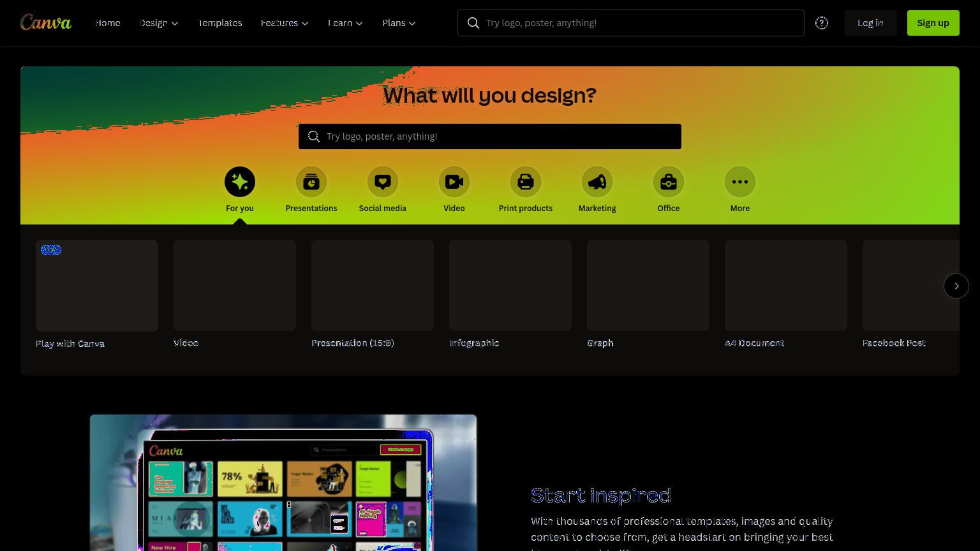Go to Home in the navigation bar
The height and width of the screenshot is (551, 980).
point(107,23)
